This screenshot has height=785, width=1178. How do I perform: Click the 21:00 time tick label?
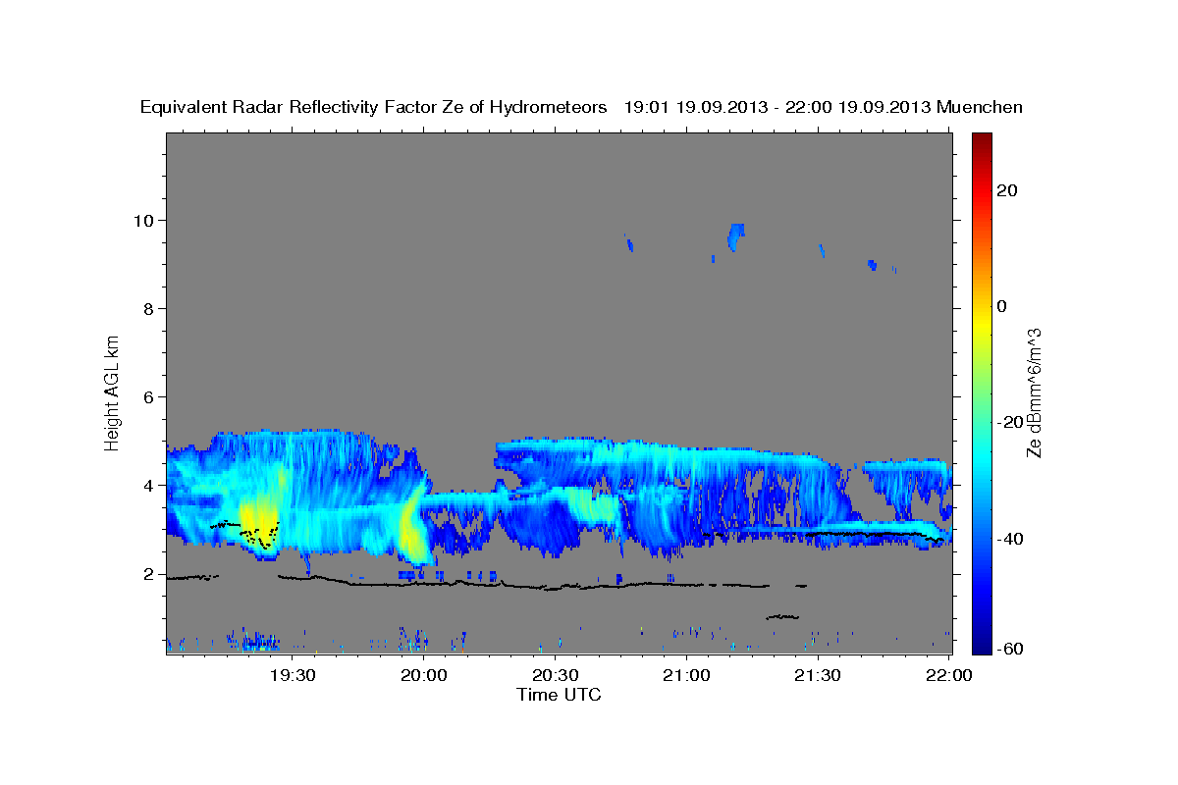[686, 675]
